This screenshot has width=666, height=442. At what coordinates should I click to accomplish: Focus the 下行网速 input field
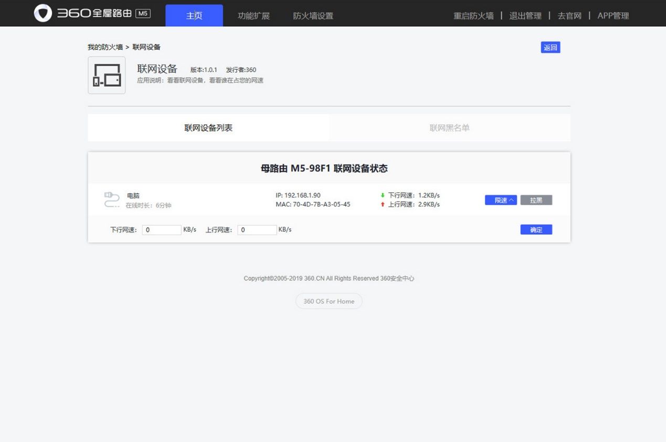tap(162, 230)
